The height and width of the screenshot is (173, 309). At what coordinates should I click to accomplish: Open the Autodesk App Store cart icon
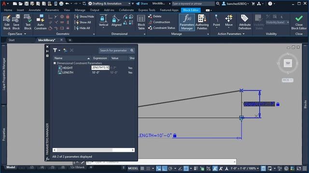tap(253, 3)
